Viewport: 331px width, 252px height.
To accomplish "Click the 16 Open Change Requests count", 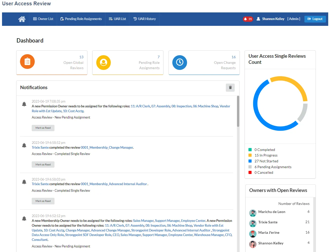I will coord(234,57).
